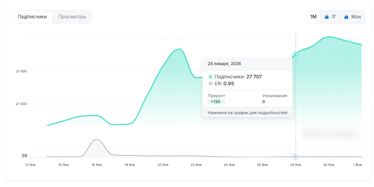Click the subscriber curve peak near 30 Янв
This screenshot has height=187, width=374.
click(x=329, y=37)
